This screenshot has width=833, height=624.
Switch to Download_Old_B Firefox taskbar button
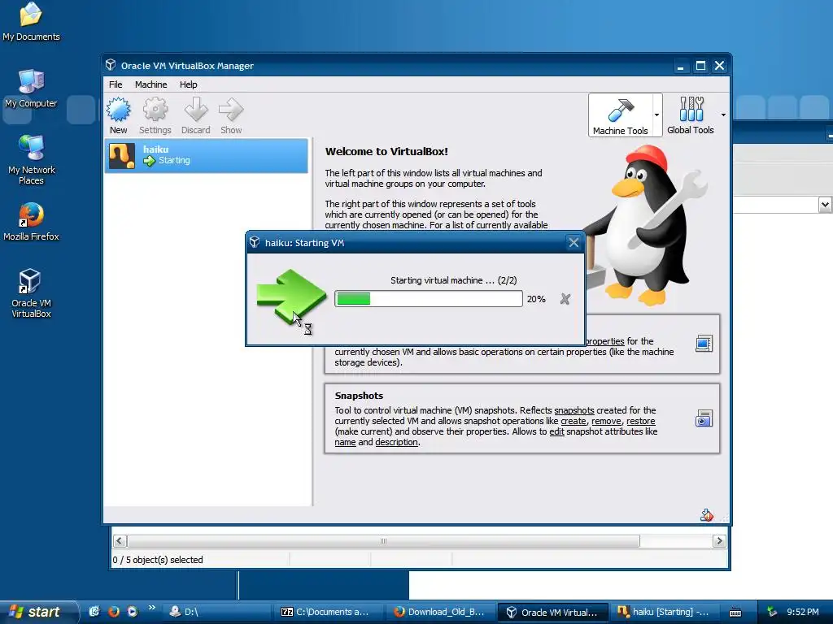pyautogui.click(x=442, y=612)
